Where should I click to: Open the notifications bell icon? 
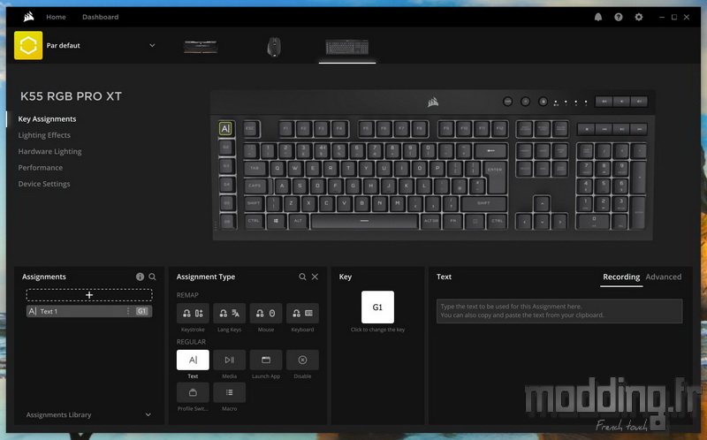pos(598,17)
